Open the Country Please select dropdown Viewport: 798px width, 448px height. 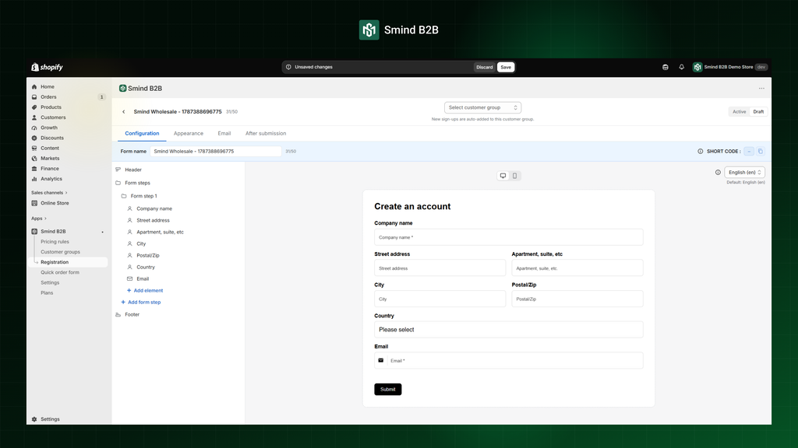point(508,330)
